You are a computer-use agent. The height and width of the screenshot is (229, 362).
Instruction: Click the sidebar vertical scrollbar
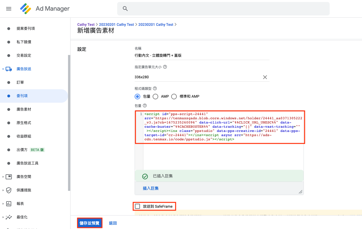coord(69,123)
